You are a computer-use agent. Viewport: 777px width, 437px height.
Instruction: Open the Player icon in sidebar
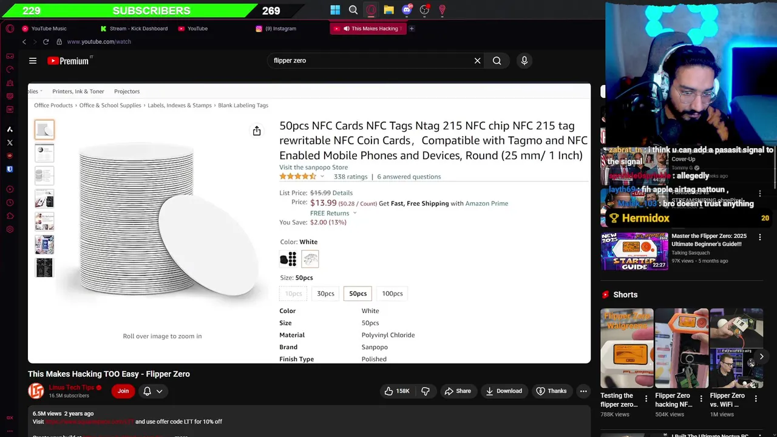click(10, 189)
